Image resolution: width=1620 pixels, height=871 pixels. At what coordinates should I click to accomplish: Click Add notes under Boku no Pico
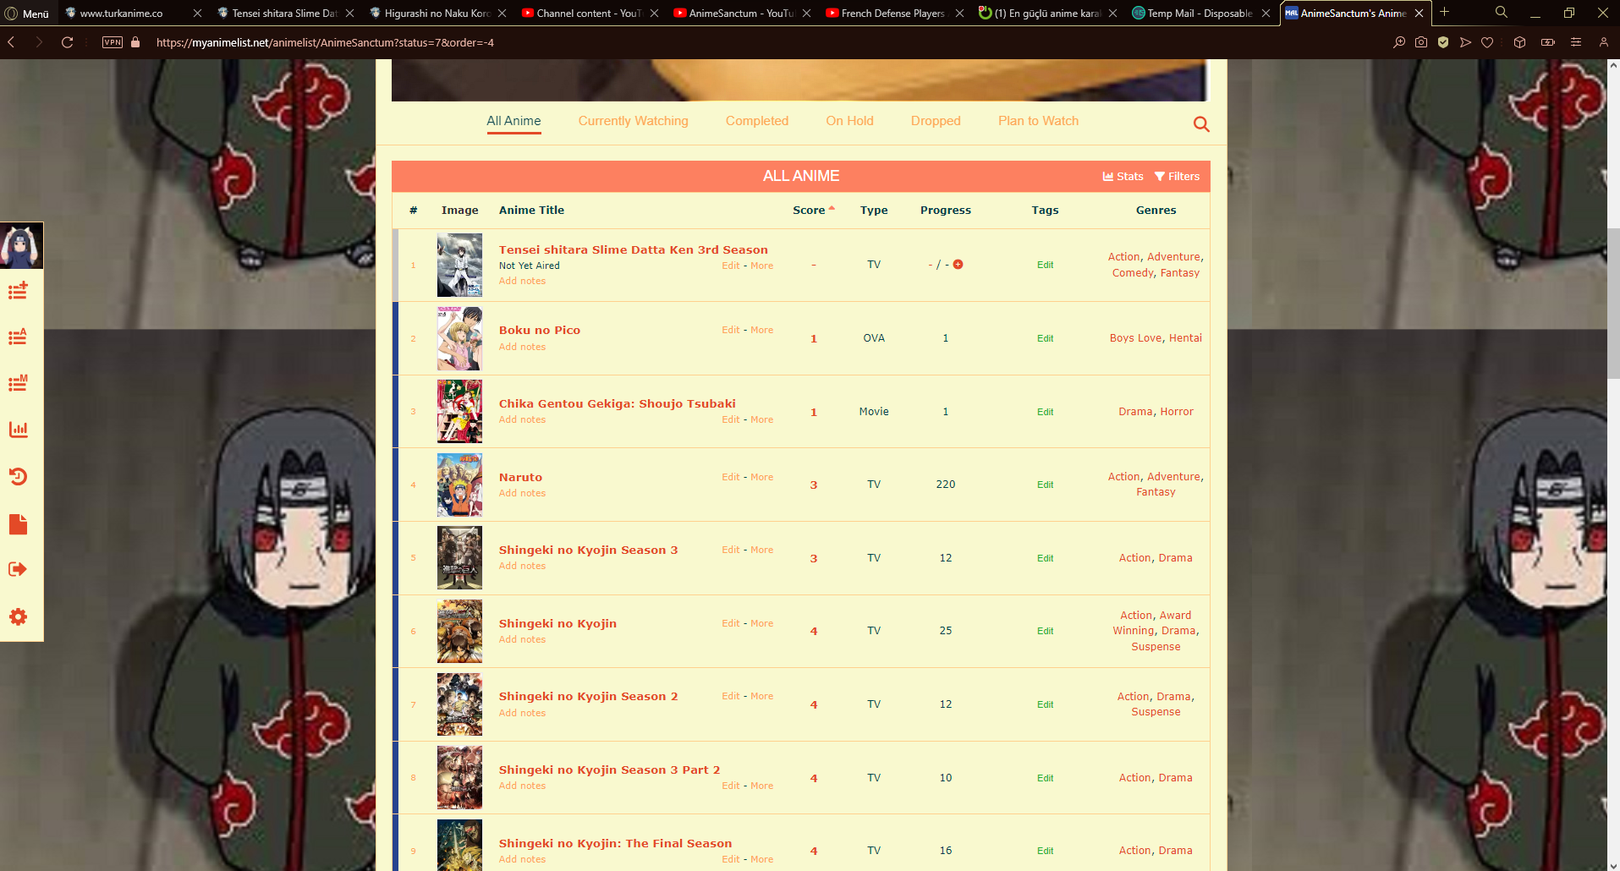pos(522,347)
